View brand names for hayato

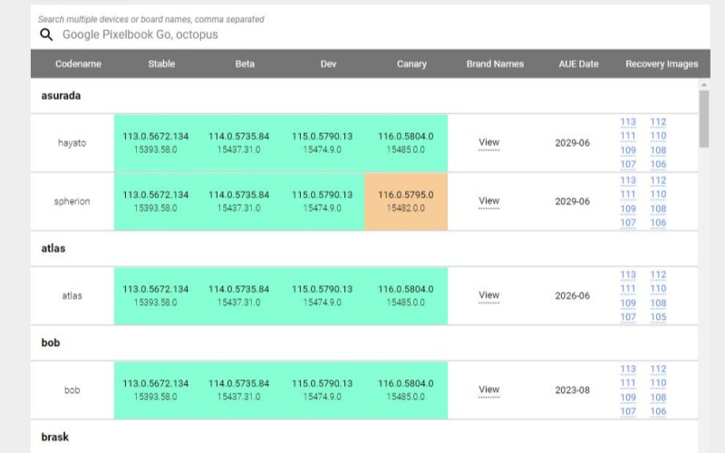click(488, 142)
